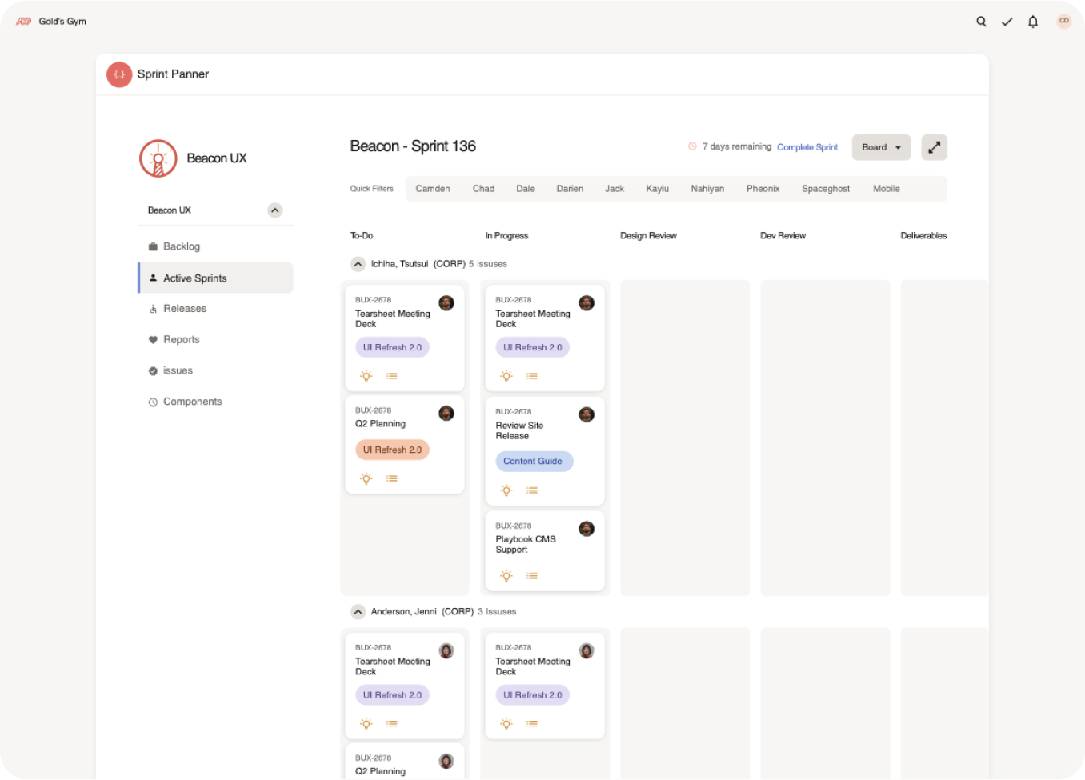This screenshot has height=780, width=1085.
Task: Select Issues in the sidebar
Action: tap(178, 370)
